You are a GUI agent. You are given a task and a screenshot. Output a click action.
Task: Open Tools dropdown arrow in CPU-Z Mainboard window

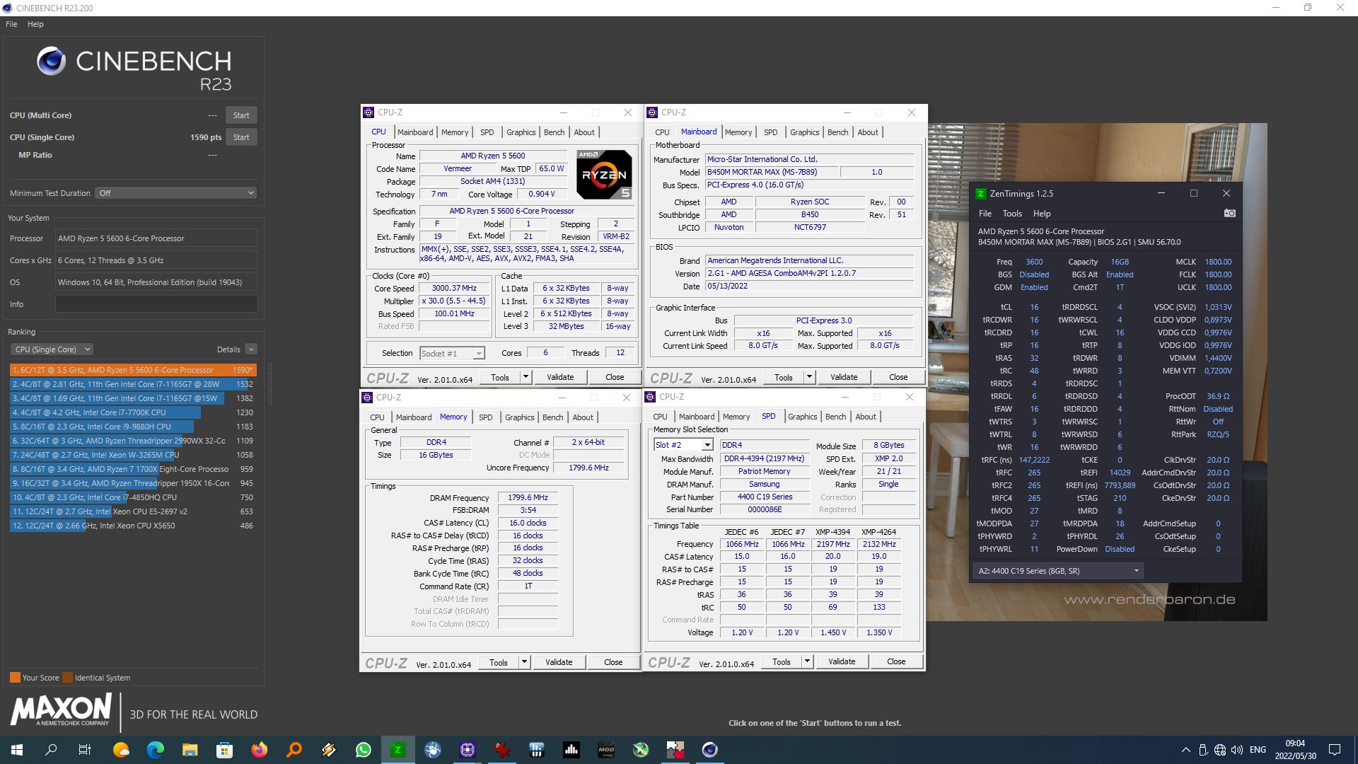pos(809,377)
